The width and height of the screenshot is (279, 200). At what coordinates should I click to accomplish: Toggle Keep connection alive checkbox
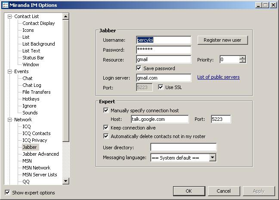[x=106, y=127]
